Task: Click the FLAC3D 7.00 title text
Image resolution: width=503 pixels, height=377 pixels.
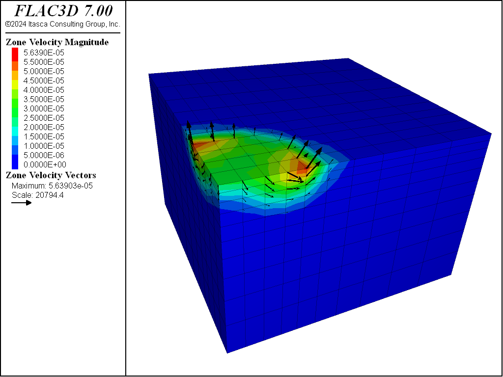Action: (63, 11)
